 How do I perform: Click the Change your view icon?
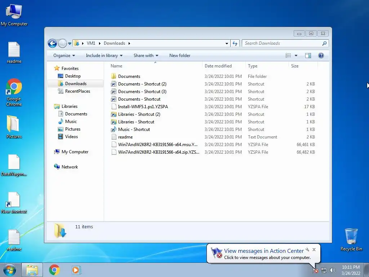(288, 56)
